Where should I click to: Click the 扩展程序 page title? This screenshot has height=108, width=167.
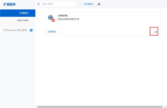pos(9,4)
